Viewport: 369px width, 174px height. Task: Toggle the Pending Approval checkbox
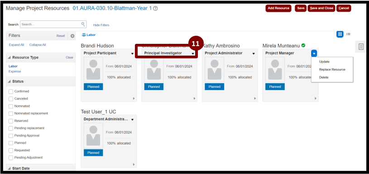click(10, 136)
